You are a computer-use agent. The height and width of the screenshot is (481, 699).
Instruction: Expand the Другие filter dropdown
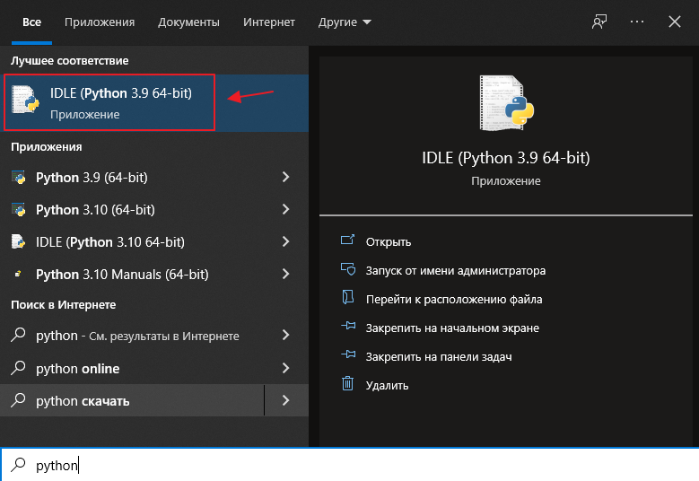pos(345,22)
